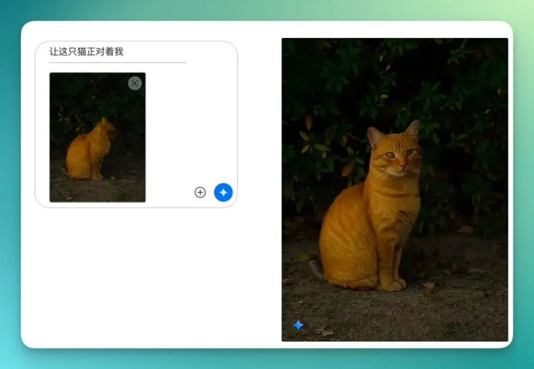Focus the prompt text "让这只猫正对着我"

[x=86, y=52]
